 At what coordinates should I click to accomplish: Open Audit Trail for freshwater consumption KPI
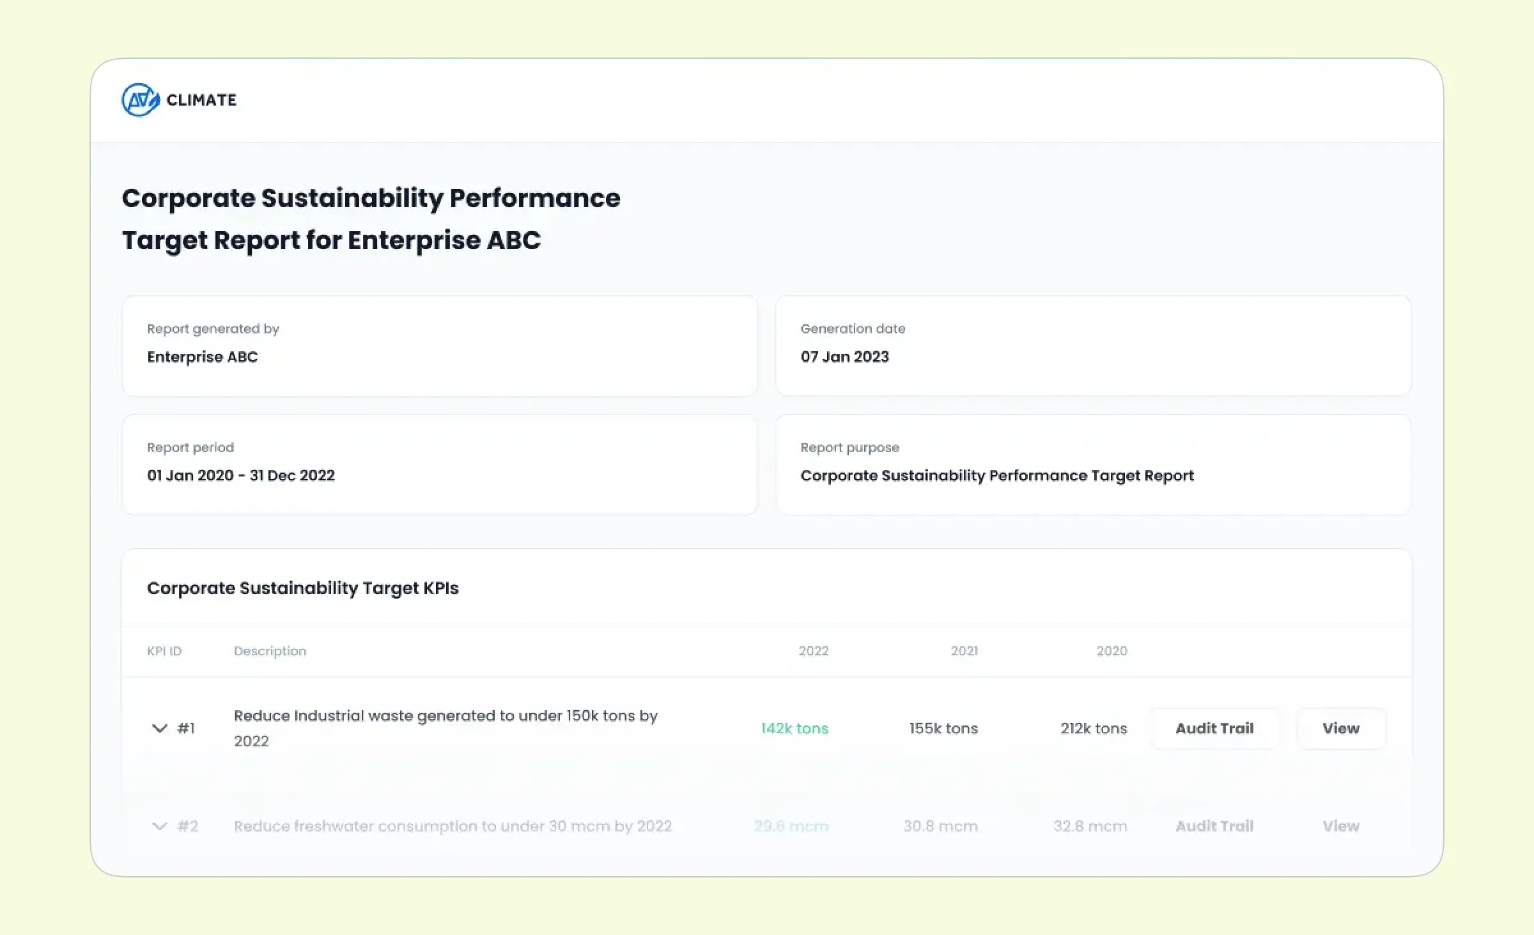tap(1214, 826)
